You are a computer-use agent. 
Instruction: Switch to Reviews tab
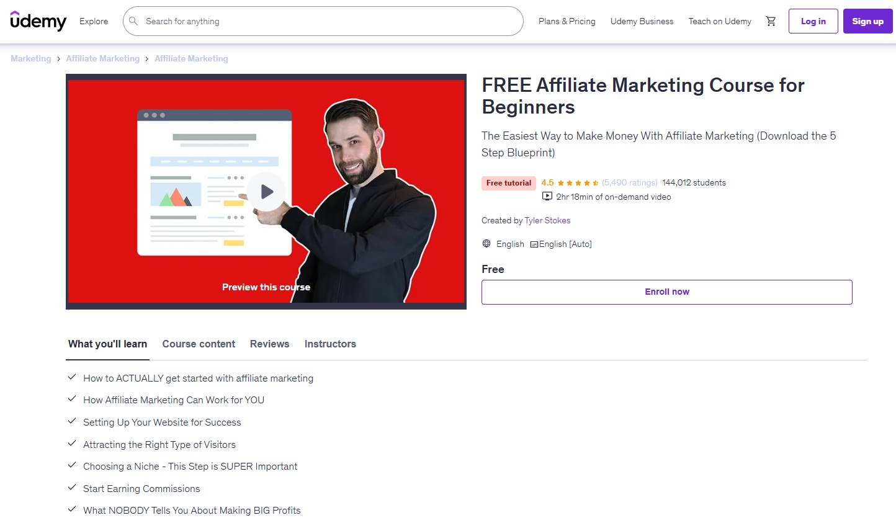269,344
